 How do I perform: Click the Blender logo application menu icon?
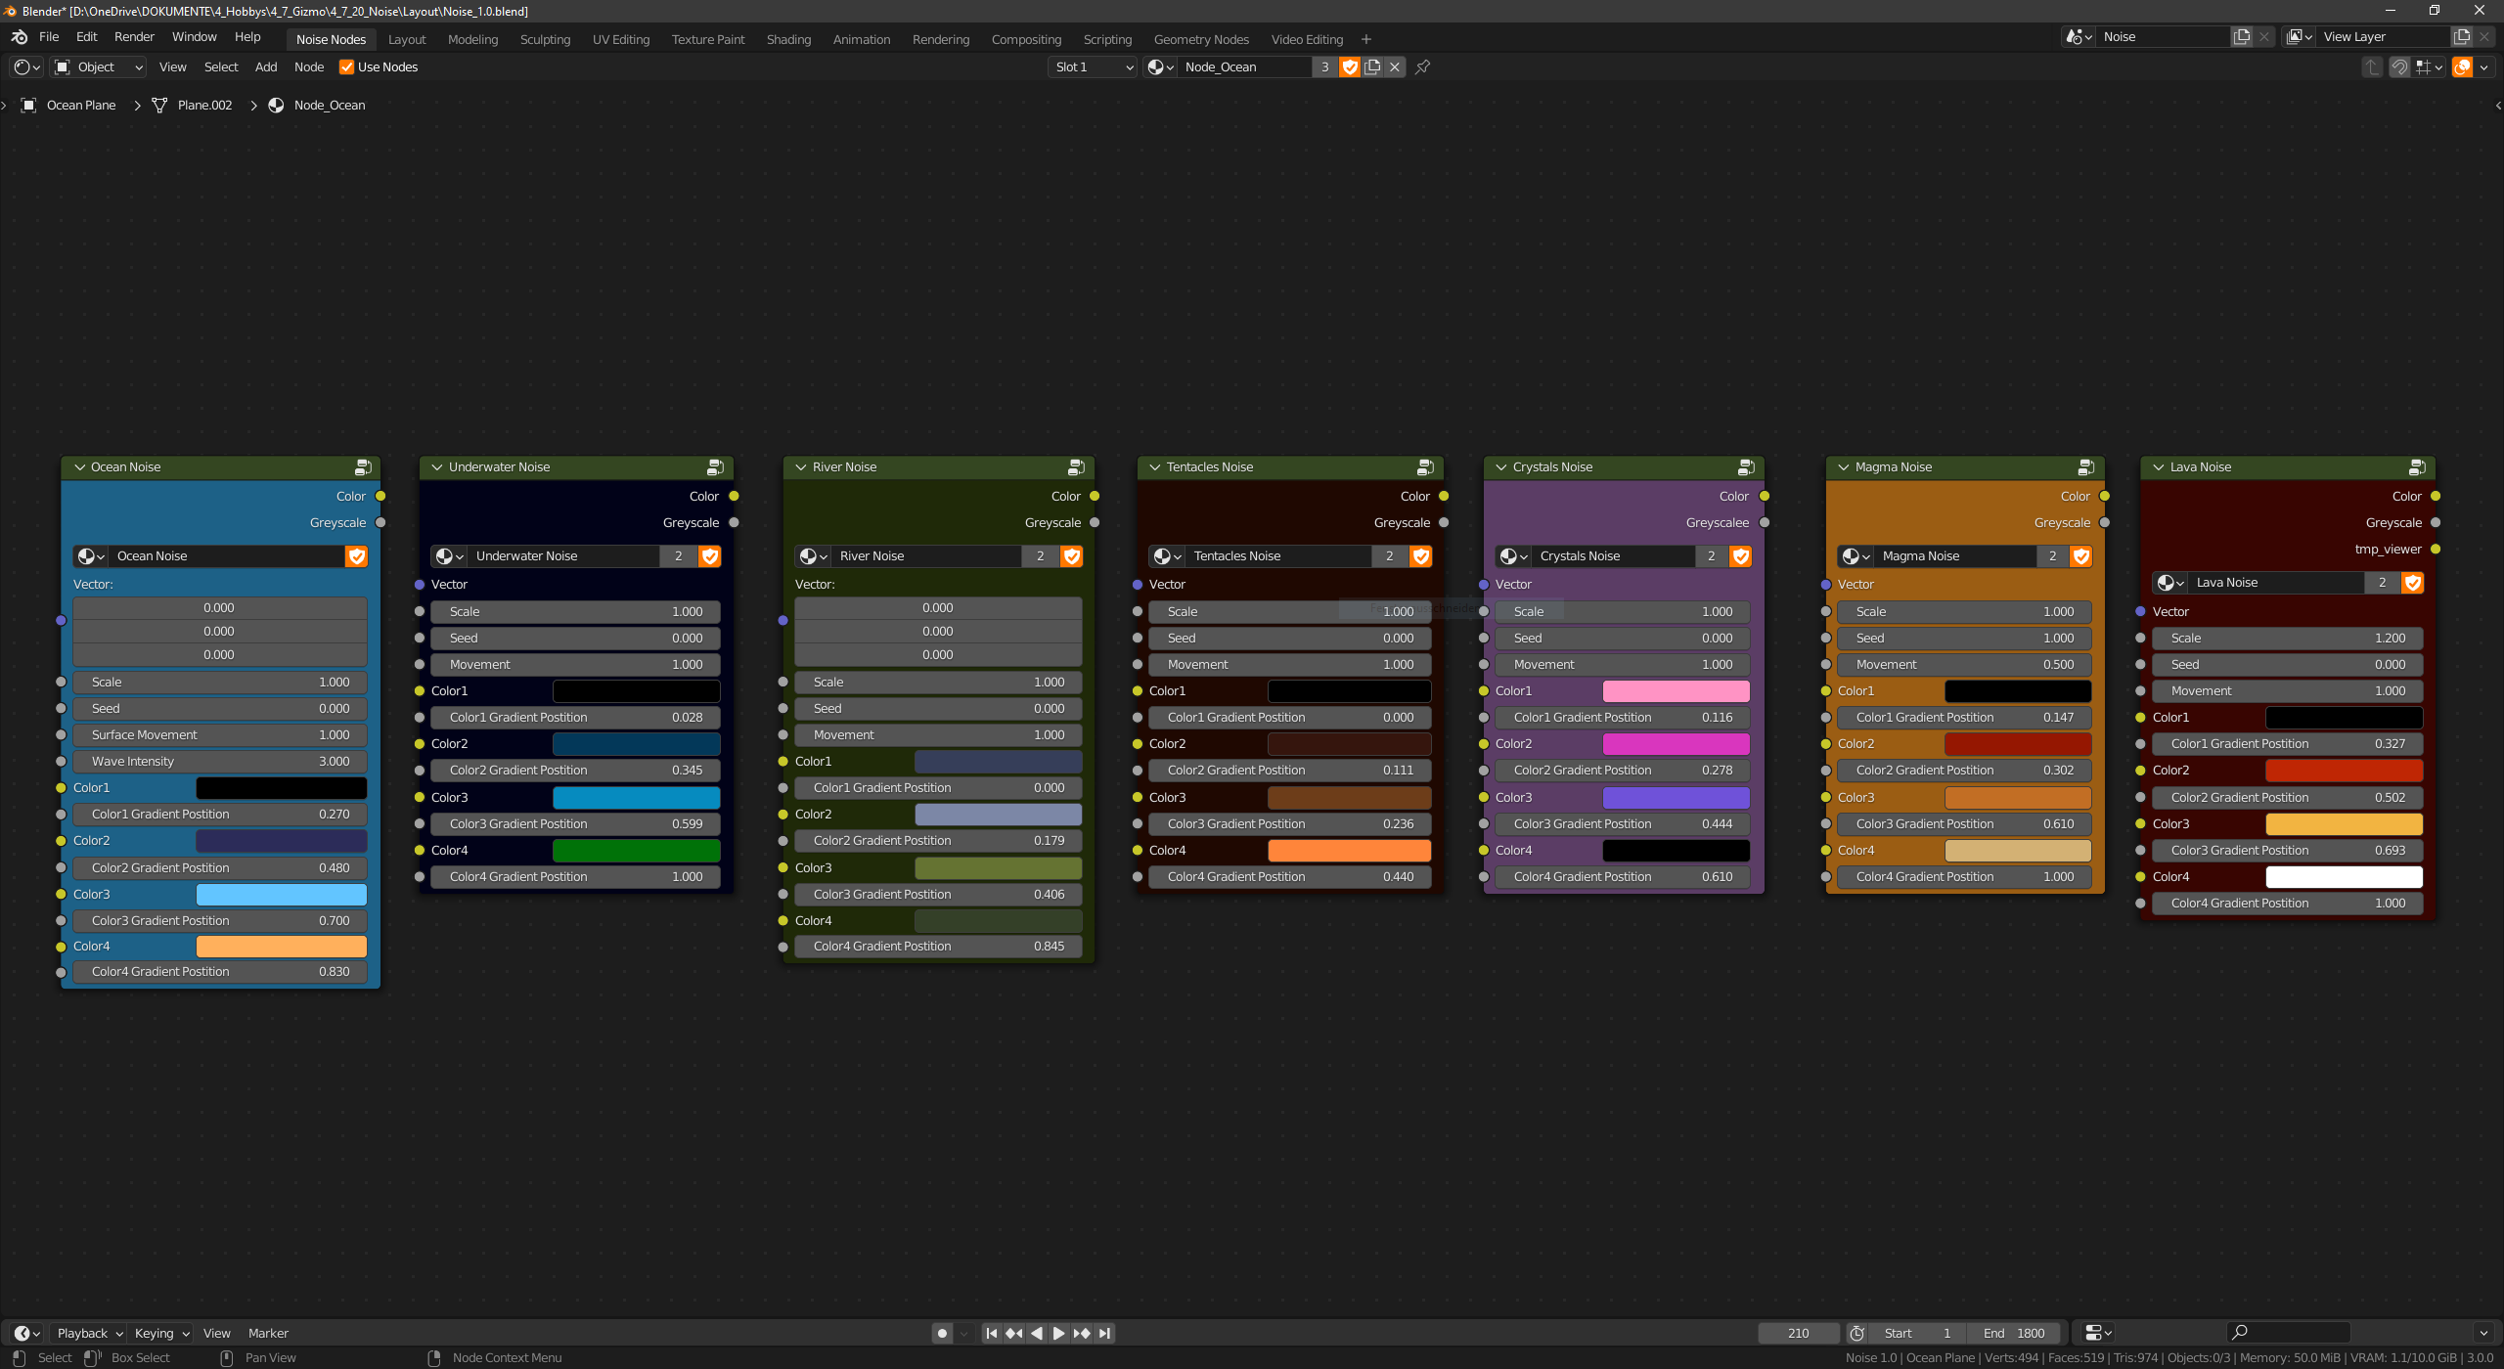[x=19, y=37]
